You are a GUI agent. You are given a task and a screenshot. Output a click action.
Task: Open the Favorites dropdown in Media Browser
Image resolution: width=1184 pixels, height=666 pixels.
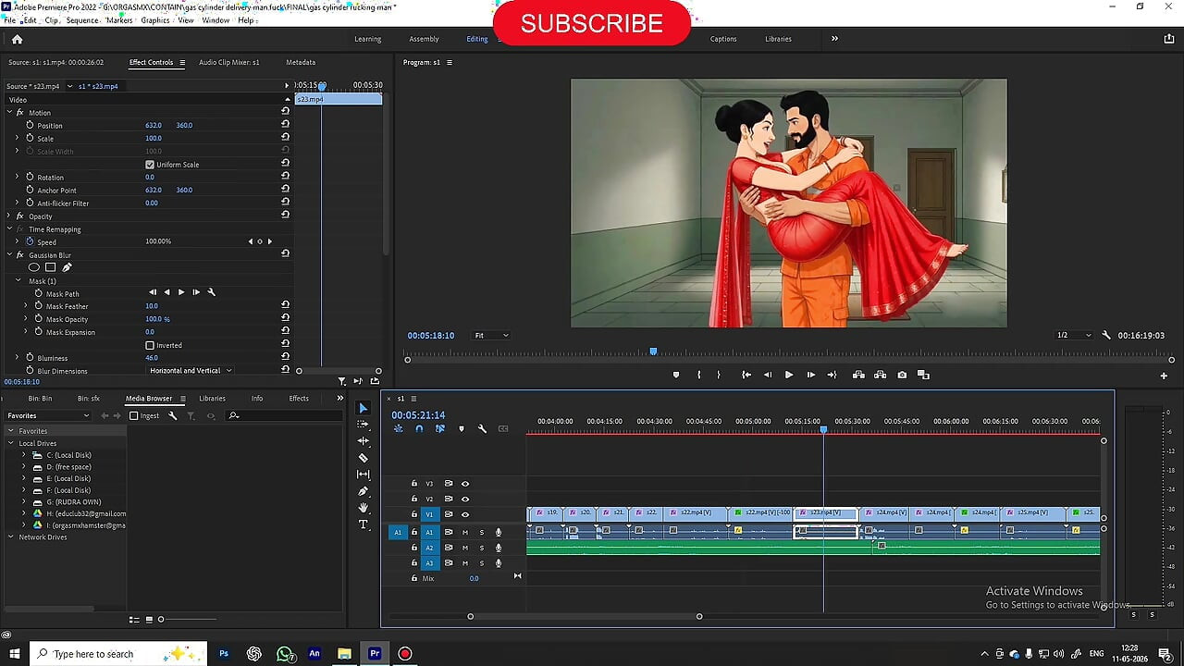click(48, 415)
